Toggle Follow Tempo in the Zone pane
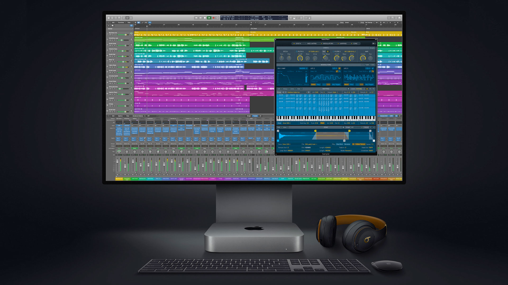This screenshot has height=285, width=508. tap(360, 144)
